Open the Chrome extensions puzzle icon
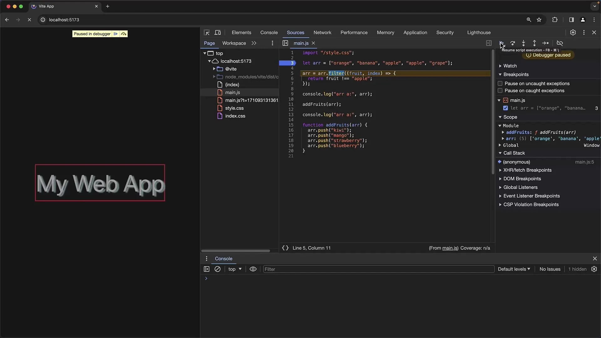 coord(555,20)
